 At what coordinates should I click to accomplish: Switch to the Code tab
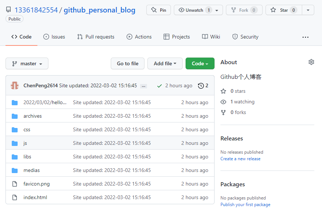pyautogui.click(x=21, y=37)
